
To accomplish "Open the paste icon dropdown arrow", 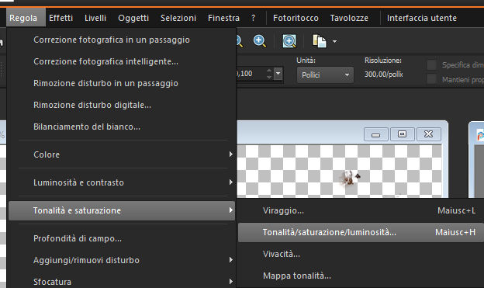I will click(x=334, y=41).
